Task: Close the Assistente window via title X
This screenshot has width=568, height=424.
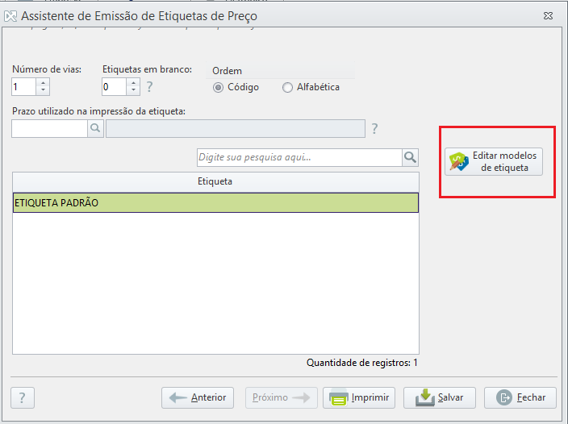Action: click(548, 16)
